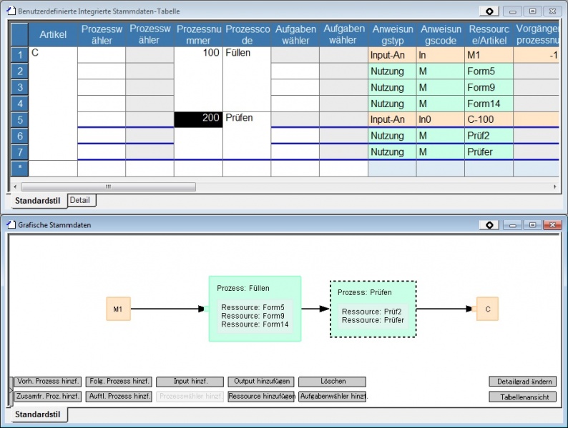Click the Artikel column header
Screen dimensions: 568x428
[x=53, y=35]
